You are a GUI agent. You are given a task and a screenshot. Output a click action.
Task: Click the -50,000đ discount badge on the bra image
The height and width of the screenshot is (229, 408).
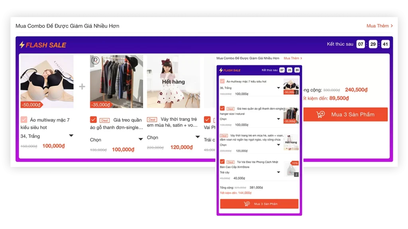tap(31, 105)
